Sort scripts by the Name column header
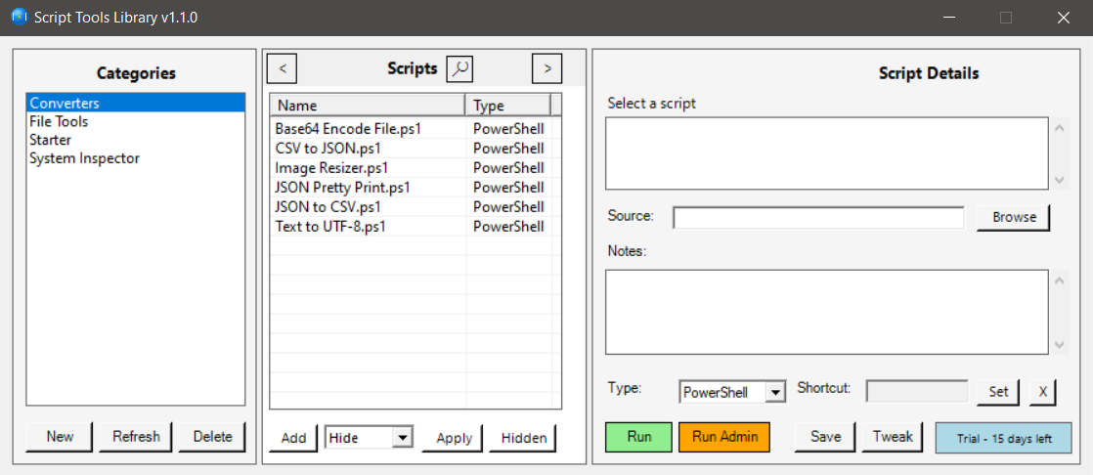This screenshot has height=475, width=1093. pos(368,106)
